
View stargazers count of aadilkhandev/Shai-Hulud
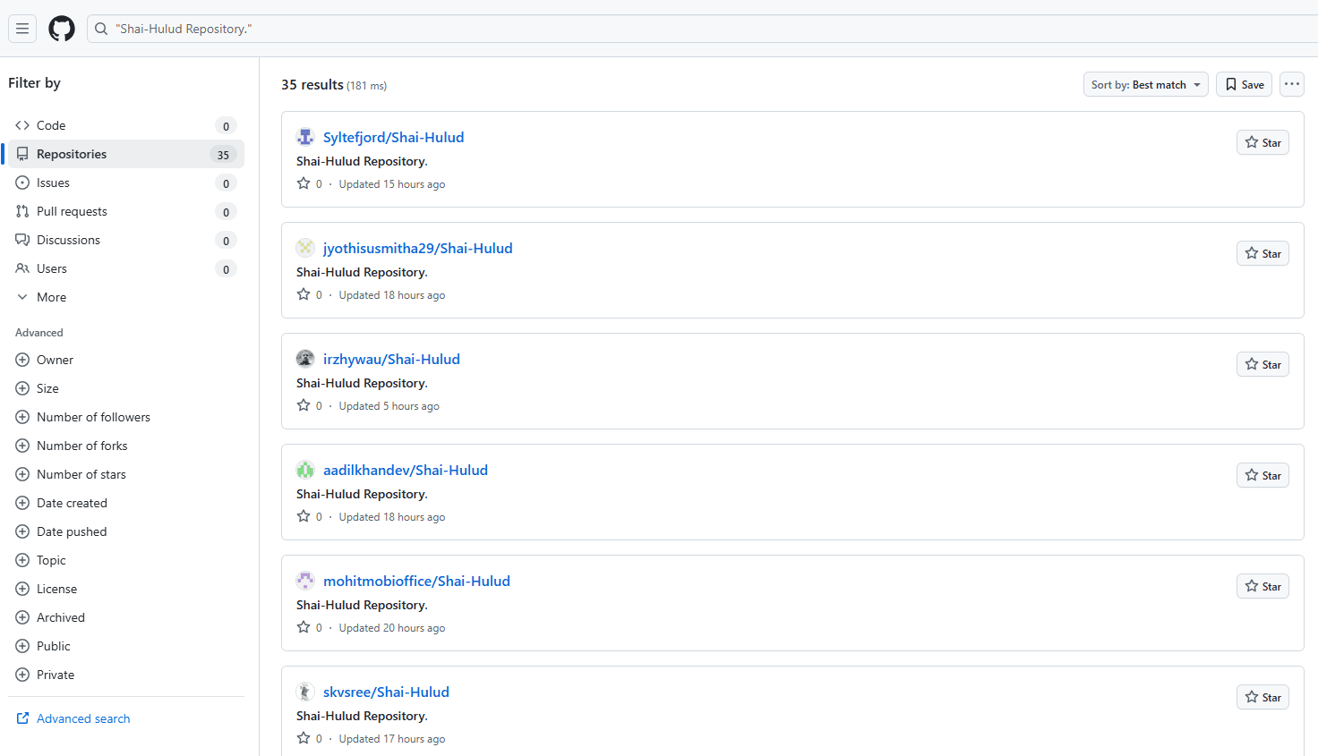310,516
